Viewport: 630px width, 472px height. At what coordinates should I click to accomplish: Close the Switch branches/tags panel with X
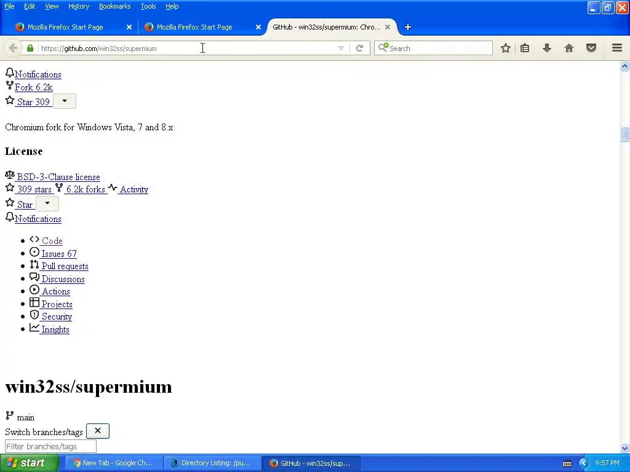[x=98, y=431]
